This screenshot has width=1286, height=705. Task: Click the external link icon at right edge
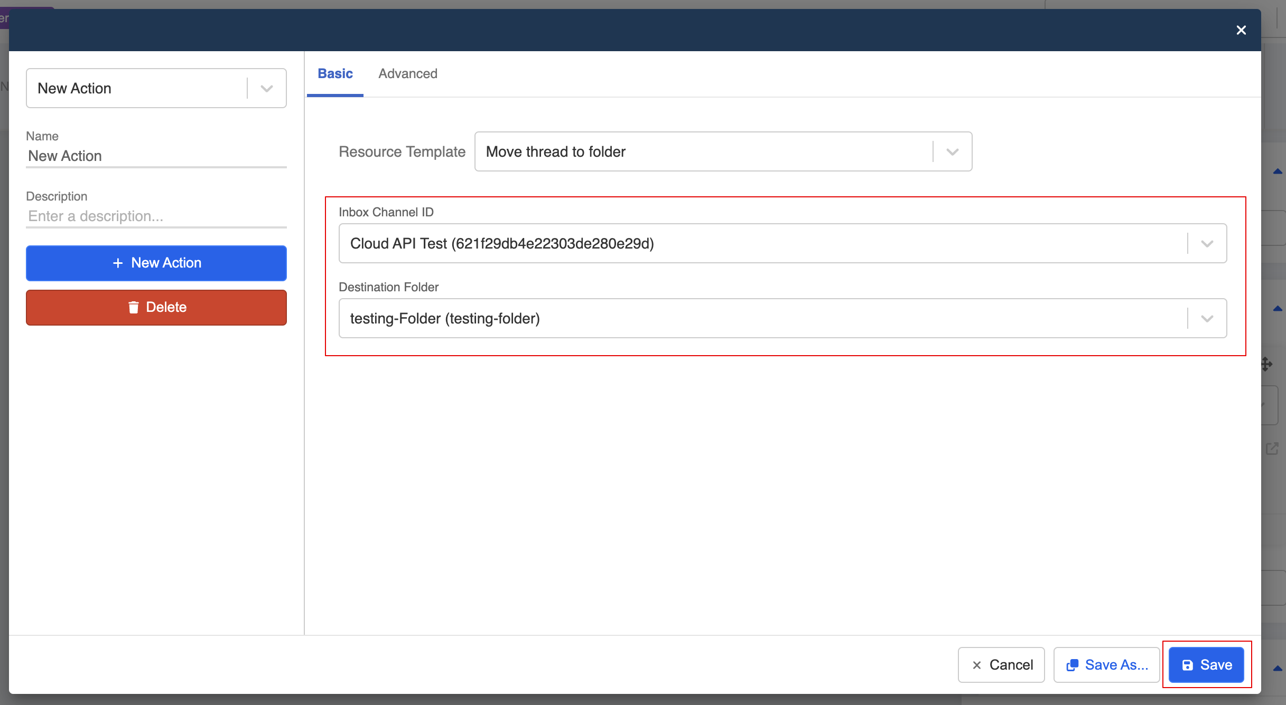pos(1272,449)
